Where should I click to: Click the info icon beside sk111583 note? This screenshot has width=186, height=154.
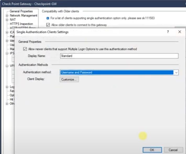pyautogui.click(x=48, y=18)
